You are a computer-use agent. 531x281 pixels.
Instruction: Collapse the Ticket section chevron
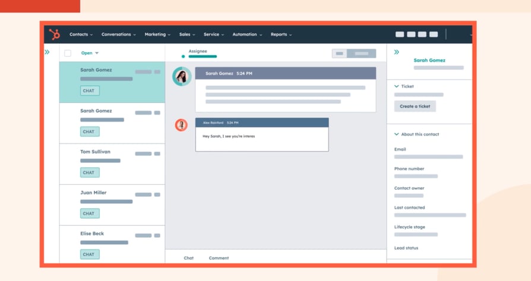click(x=397, y=86)
